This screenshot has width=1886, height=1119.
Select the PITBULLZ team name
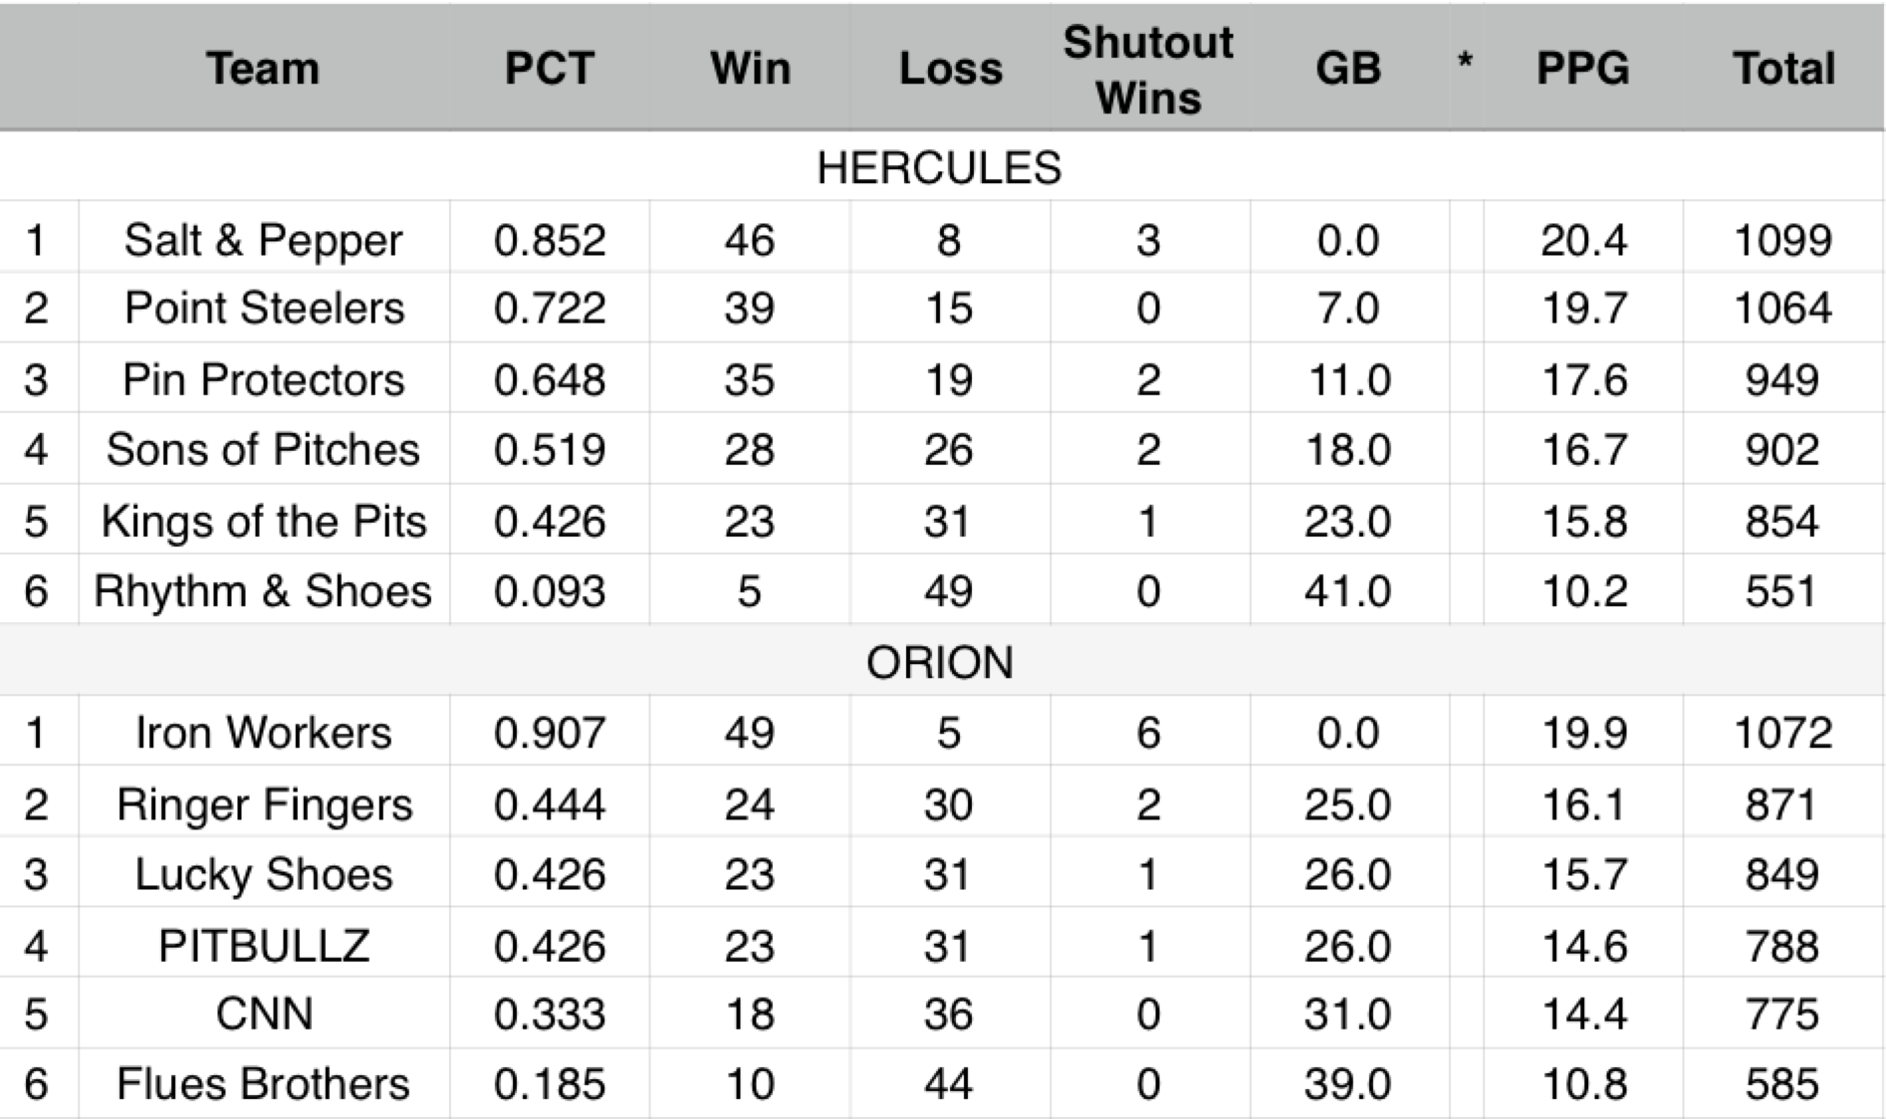point(264,945)
